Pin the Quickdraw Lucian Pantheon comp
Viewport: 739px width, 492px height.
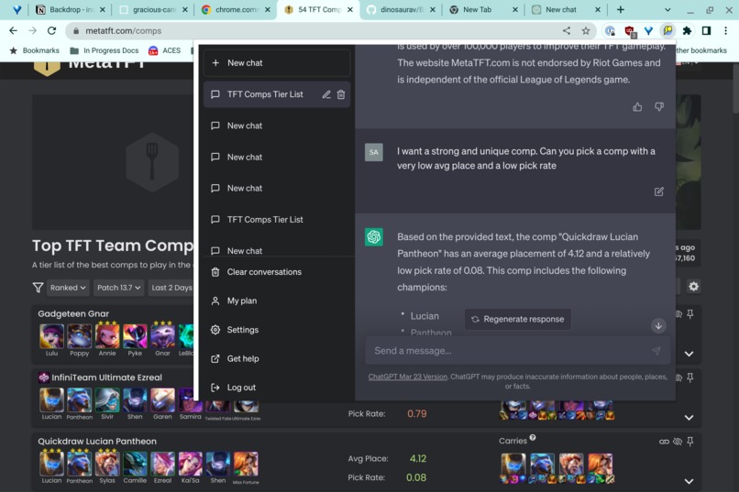tap(690, 442)
